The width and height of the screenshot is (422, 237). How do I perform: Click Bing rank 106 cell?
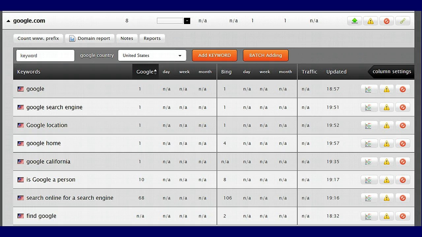click(227, 198)
